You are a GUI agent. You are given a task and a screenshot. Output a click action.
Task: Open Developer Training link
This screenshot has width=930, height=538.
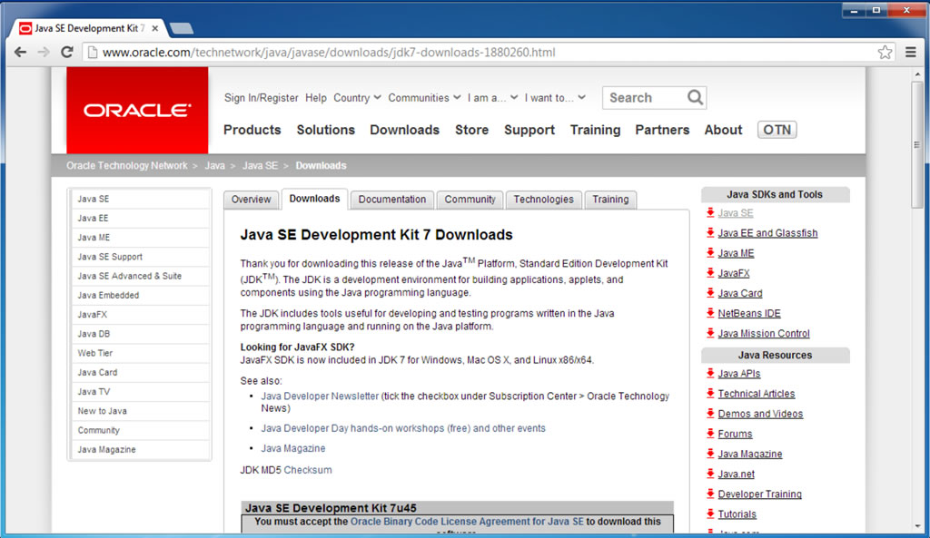coord(760,494)
